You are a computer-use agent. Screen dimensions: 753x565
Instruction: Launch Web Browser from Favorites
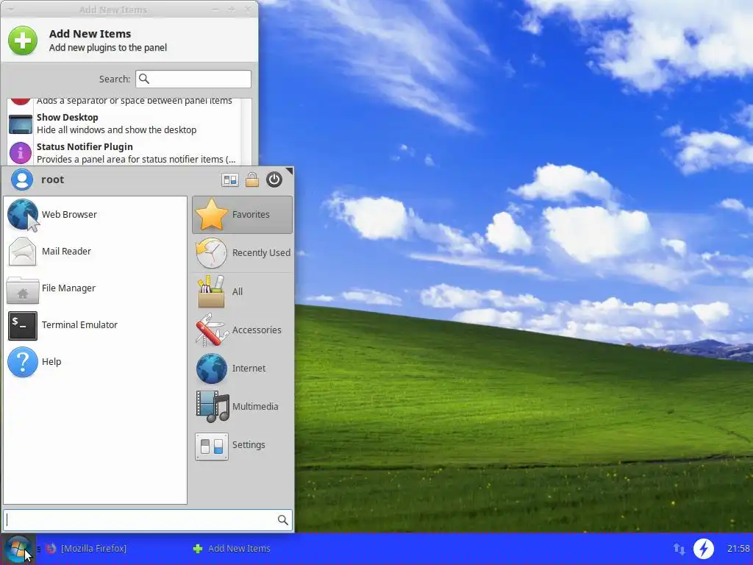[95, 214]
